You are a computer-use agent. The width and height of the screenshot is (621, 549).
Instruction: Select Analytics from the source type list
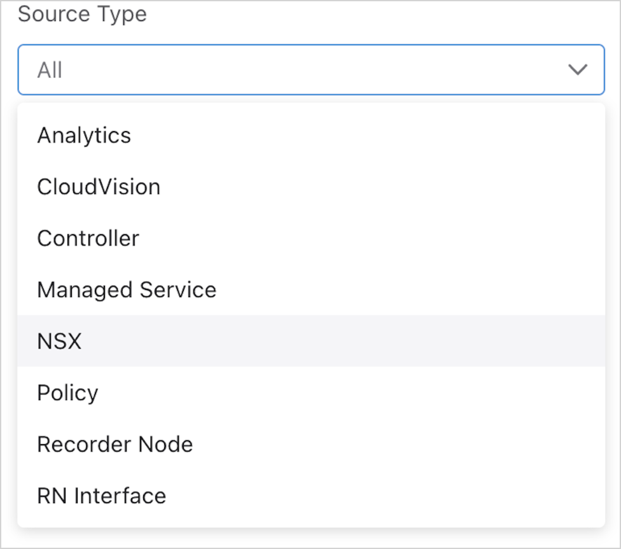point(84,136)
